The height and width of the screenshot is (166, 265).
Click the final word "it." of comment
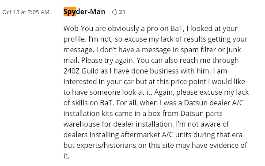[66, 156]
